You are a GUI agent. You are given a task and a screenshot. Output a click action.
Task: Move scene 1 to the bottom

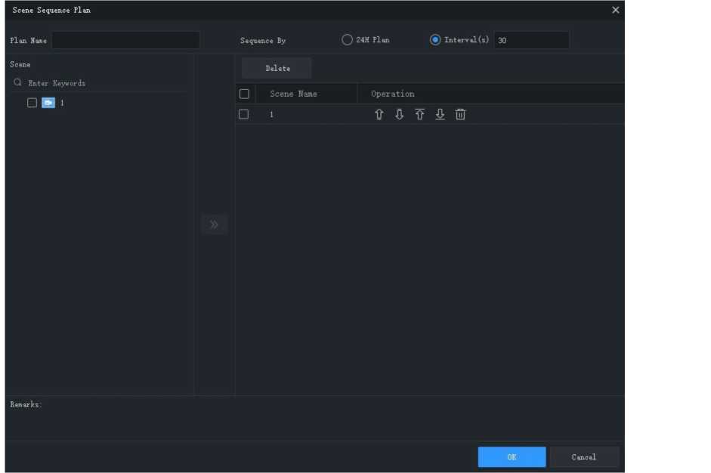[440, 115]
